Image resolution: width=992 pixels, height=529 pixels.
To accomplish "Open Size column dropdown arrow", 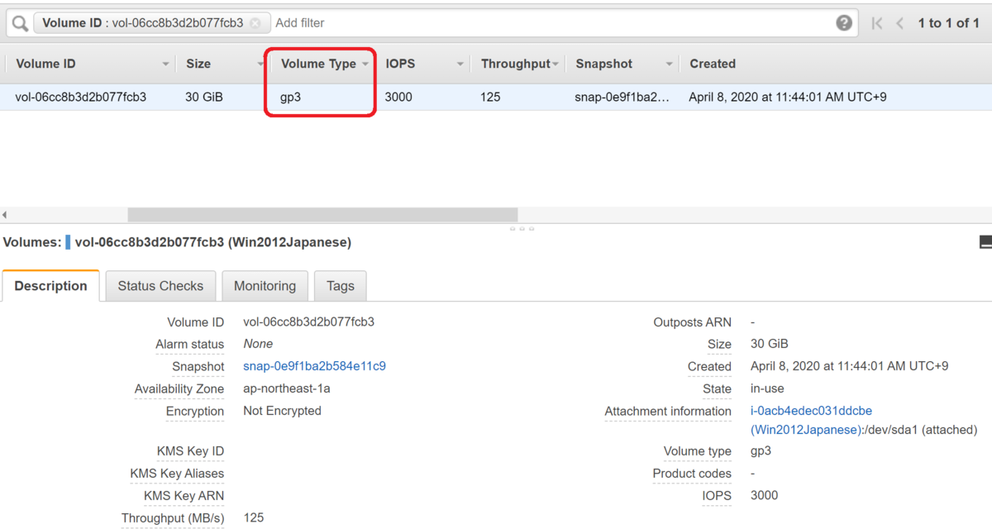I will 260,64.
